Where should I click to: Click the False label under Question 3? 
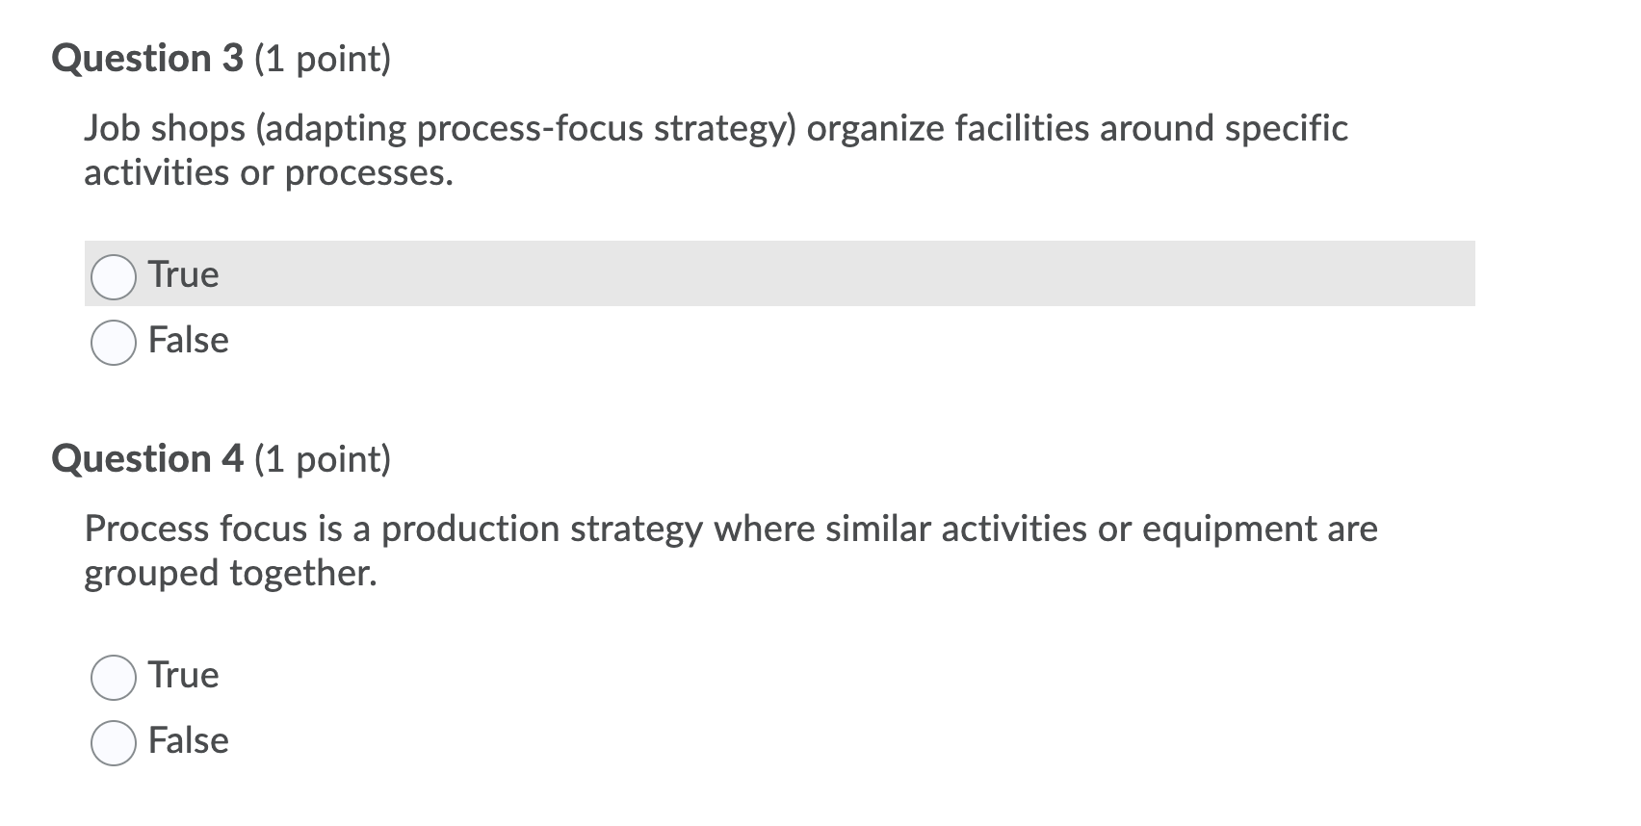[x=189, y=340]
